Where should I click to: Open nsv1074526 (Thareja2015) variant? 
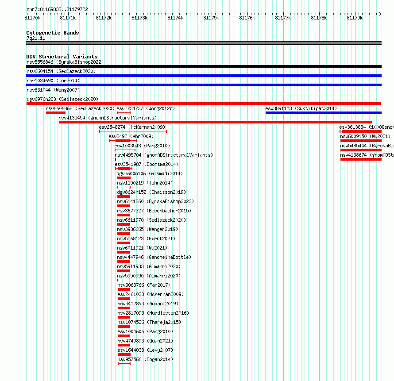(149, 322)
